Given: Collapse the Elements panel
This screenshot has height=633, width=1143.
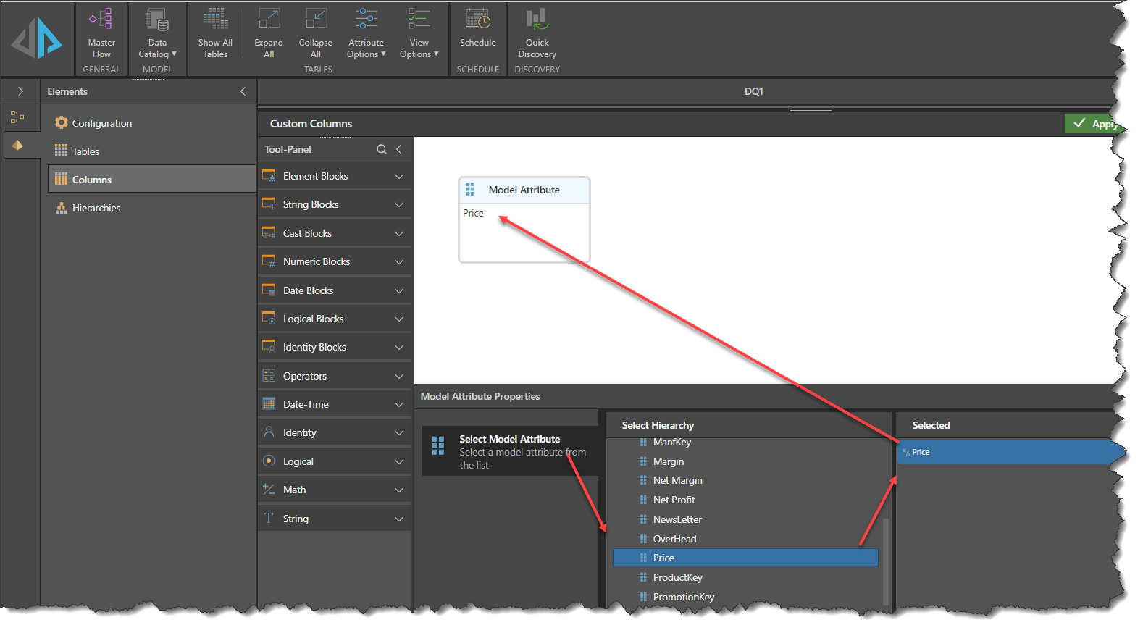Looking at the screenshot, I should coord(243,91).
